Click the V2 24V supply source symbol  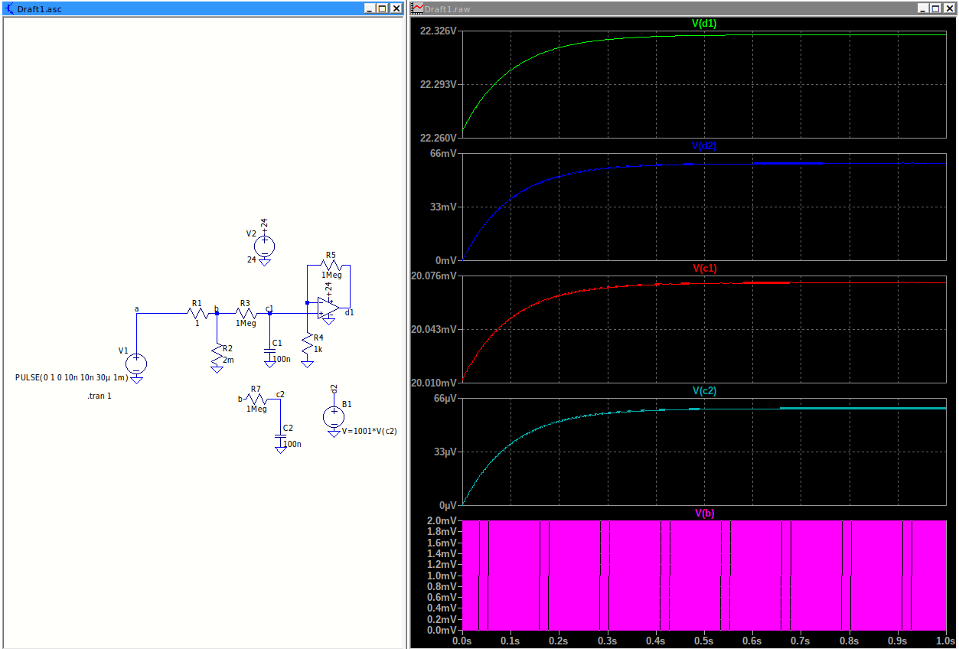tap(264, 246)
